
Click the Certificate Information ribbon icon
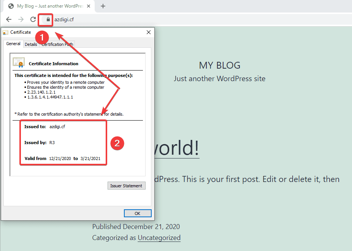19,63
